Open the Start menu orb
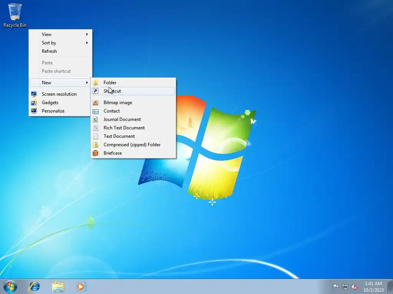Screen dimensions: 393x294 10,286
